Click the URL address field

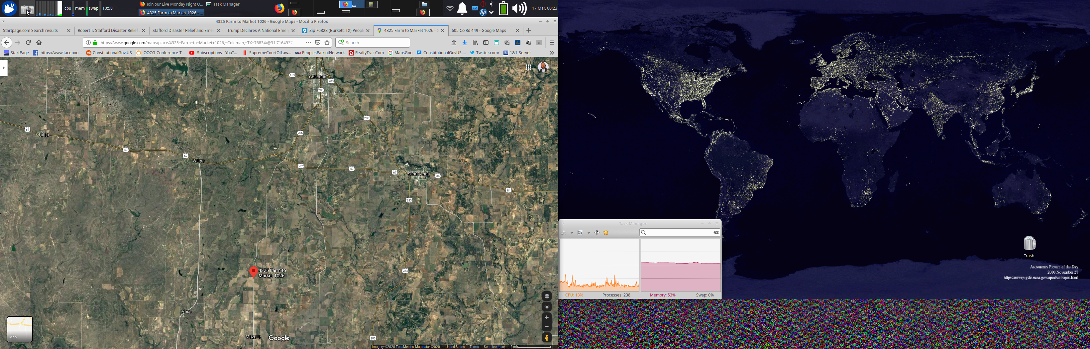click(197, 43)
